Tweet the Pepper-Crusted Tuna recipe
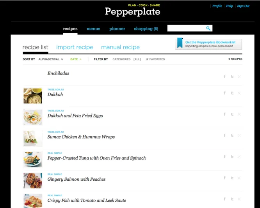The image size is (260, 208). coord(232,156)
